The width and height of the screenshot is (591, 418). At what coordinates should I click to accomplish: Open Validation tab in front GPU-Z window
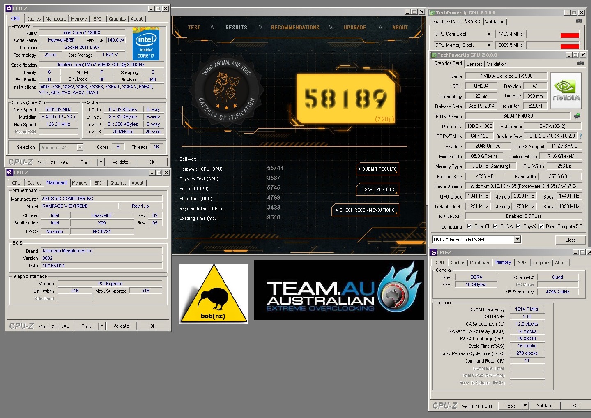pyautogui.click(x=497, y=64)
